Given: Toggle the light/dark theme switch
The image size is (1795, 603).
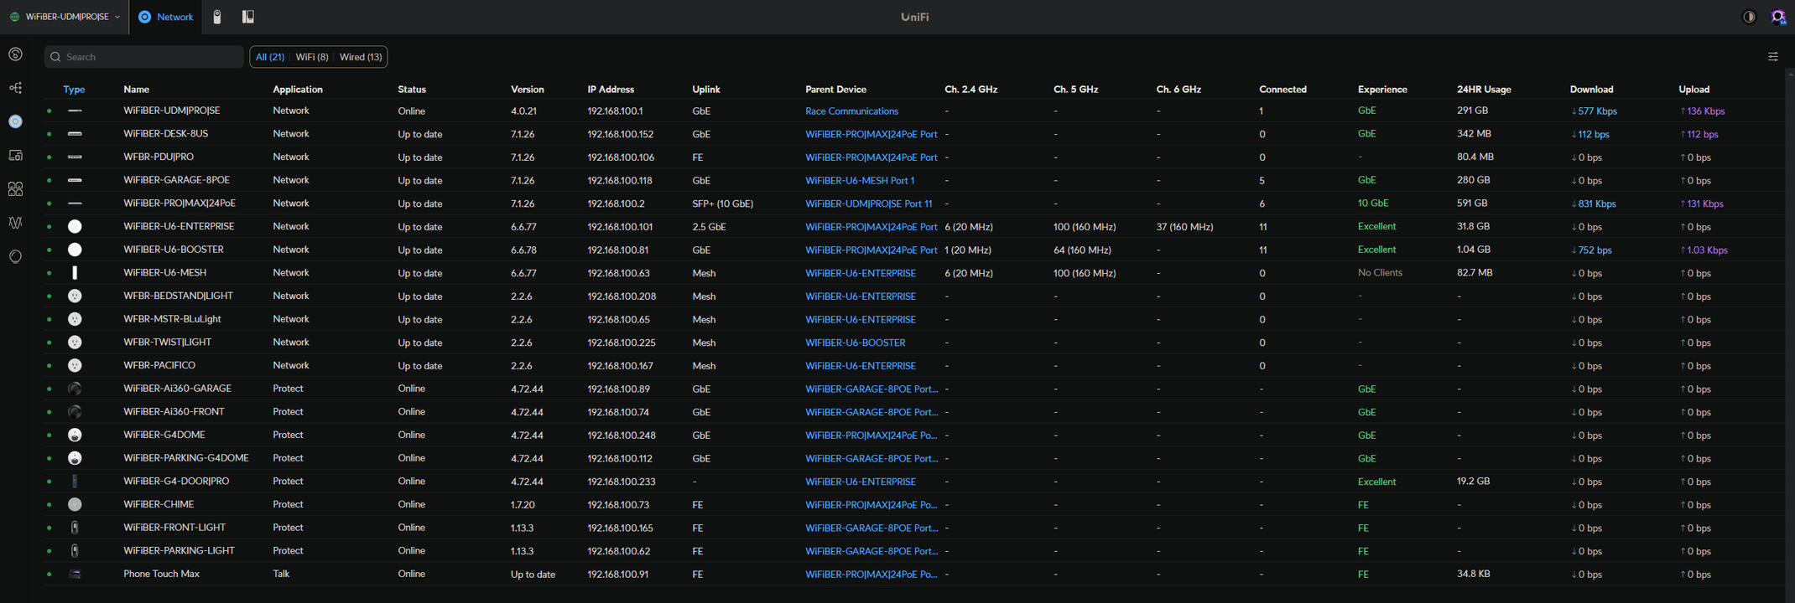Looking at the screenshot, I should click(1749, 17).
